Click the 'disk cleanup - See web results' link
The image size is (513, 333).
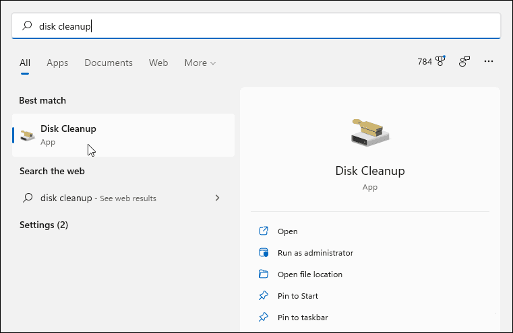pyautogui.click(x=98, y=198)
